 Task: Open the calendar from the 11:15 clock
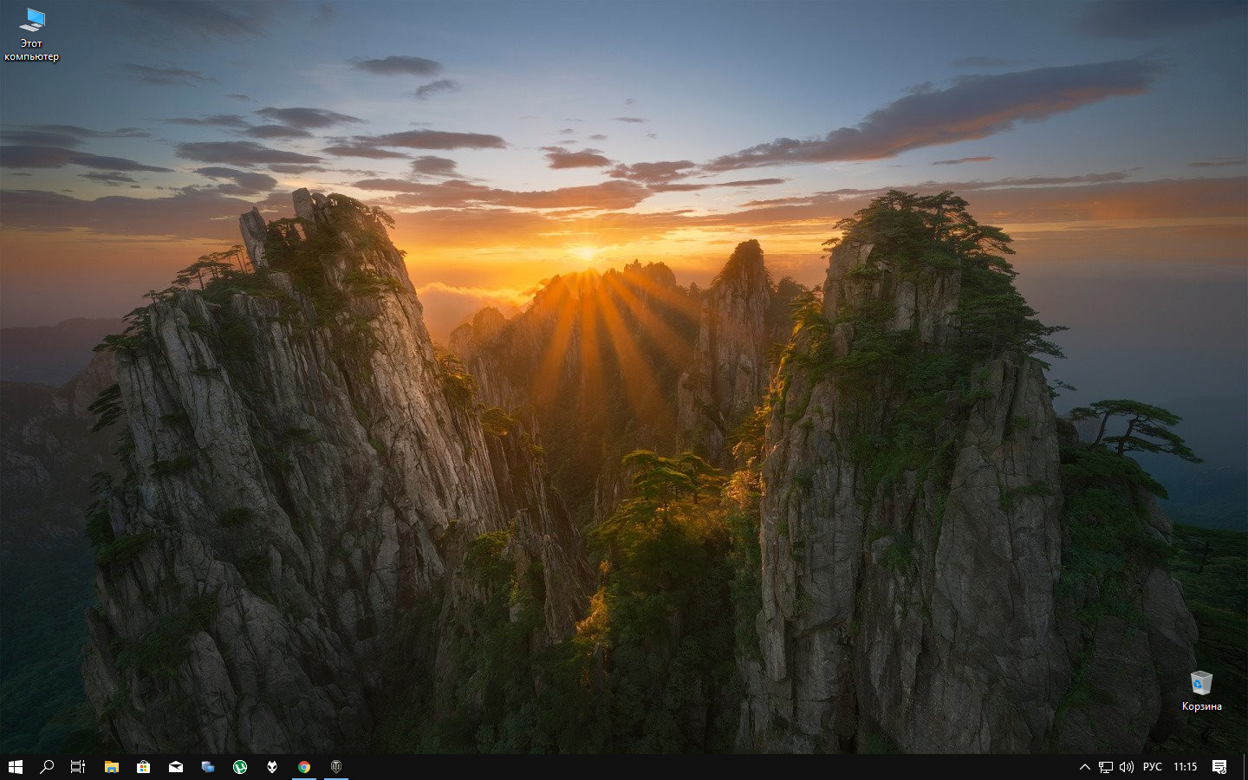[x=1186, y=767]
